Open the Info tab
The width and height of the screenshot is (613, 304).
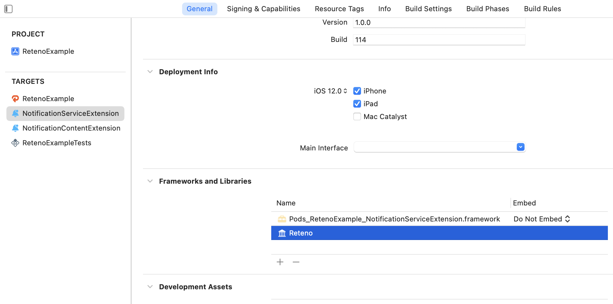[x=384, y=9]
